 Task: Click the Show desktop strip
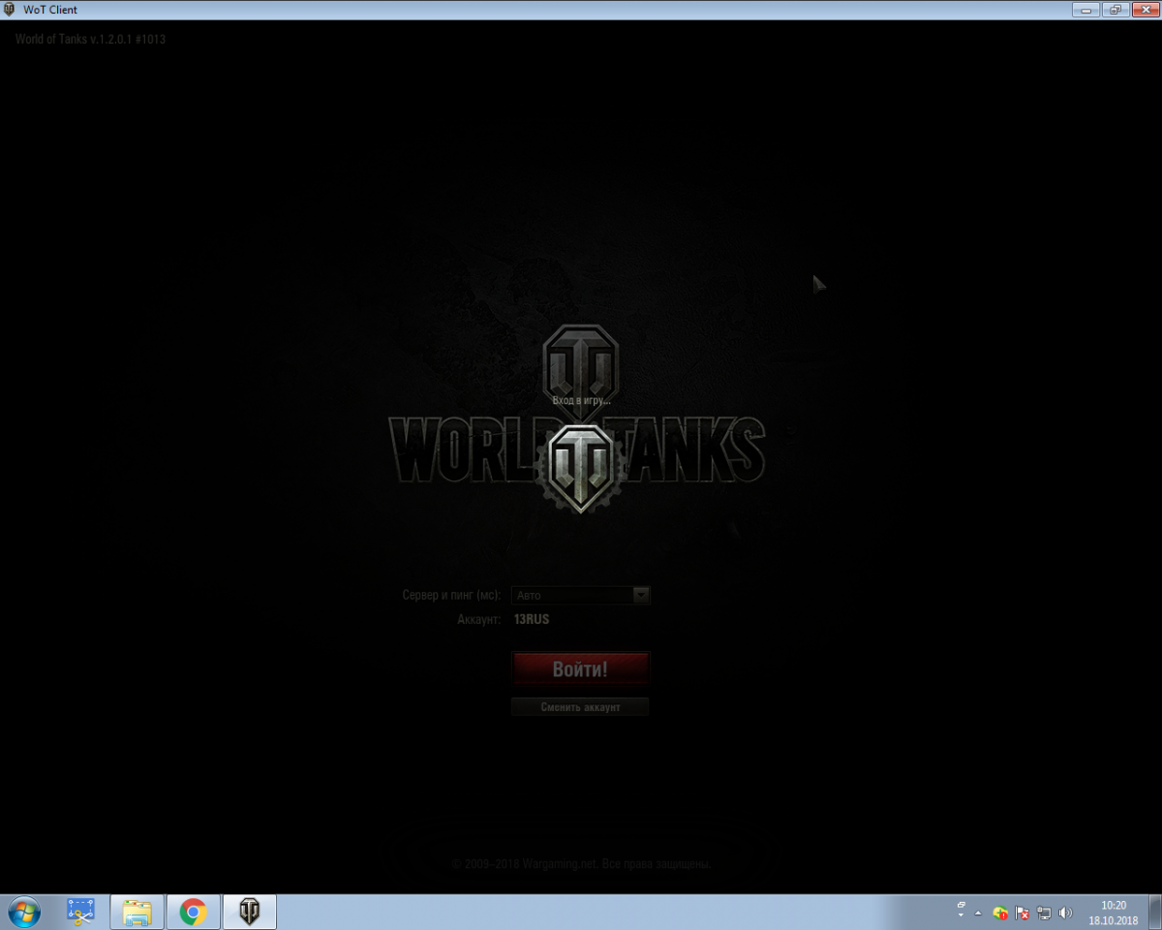click(1154, 912)
